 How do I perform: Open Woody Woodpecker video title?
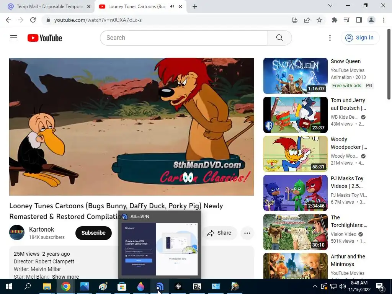pos(349,143)
